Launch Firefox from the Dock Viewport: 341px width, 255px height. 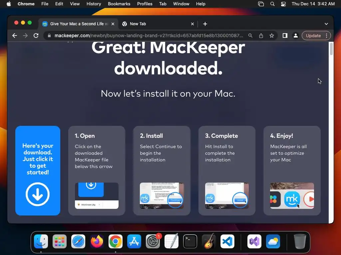coord(97,241)
